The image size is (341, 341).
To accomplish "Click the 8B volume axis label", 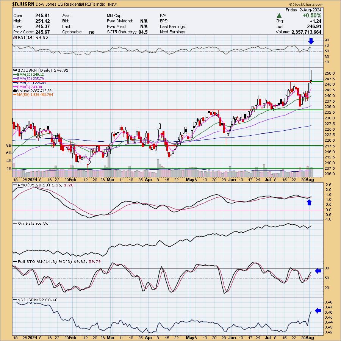I will point(9,145).
